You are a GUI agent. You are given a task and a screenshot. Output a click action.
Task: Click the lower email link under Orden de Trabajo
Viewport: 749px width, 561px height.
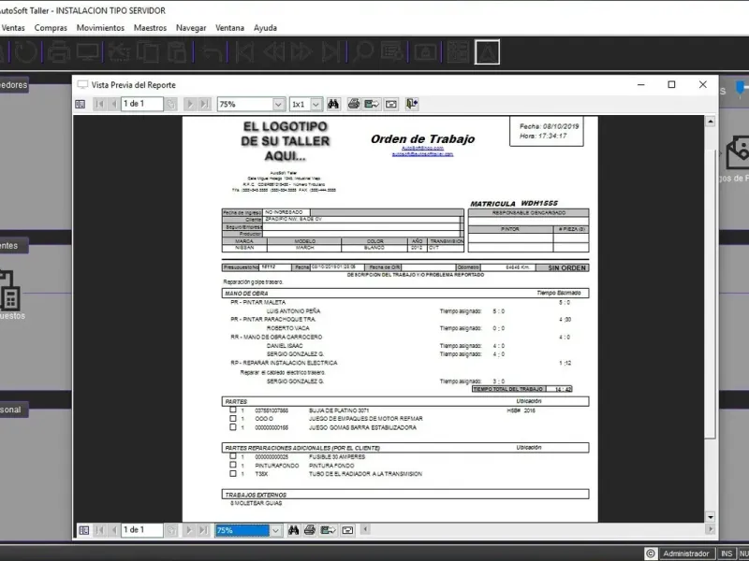[422, 154]
